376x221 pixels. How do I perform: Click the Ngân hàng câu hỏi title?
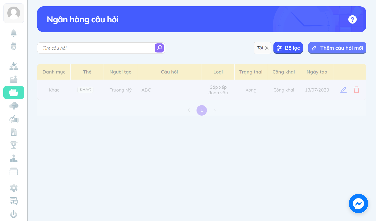pos(83,20)
